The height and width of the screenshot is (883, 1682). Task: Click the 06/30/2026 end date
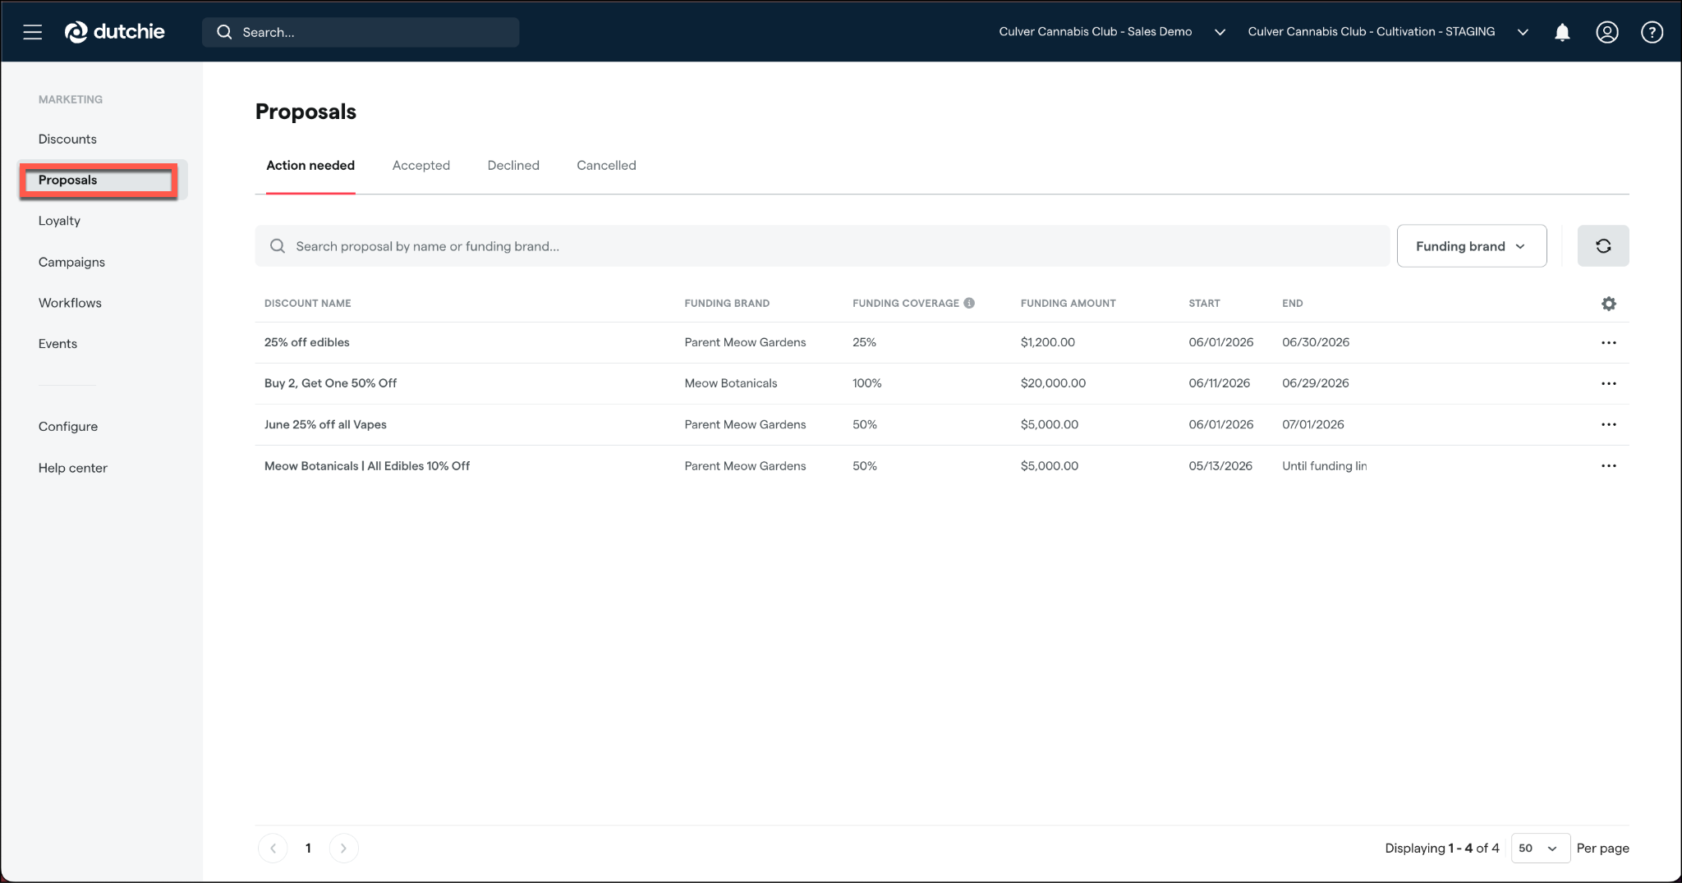pos(1316,342)
